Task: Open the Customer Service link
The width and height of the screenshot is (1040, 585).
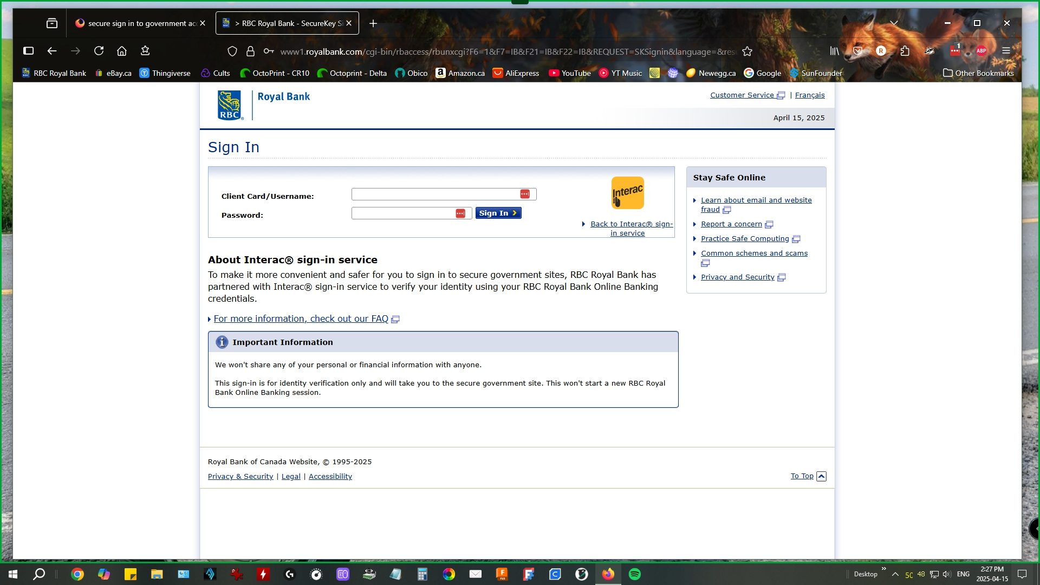Action: [x=747, y=95]
